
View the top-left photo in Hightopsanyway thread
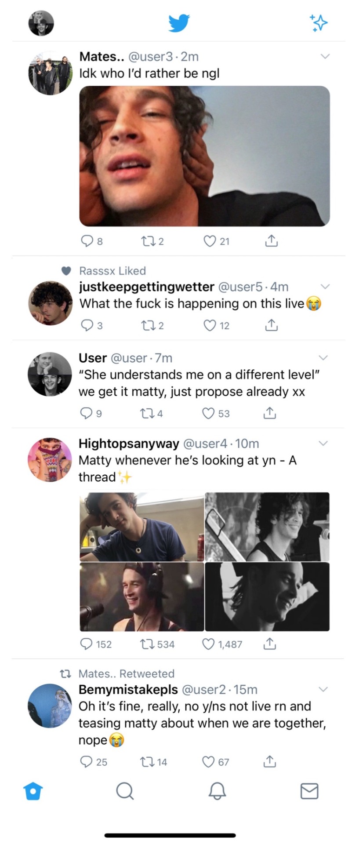142,527
